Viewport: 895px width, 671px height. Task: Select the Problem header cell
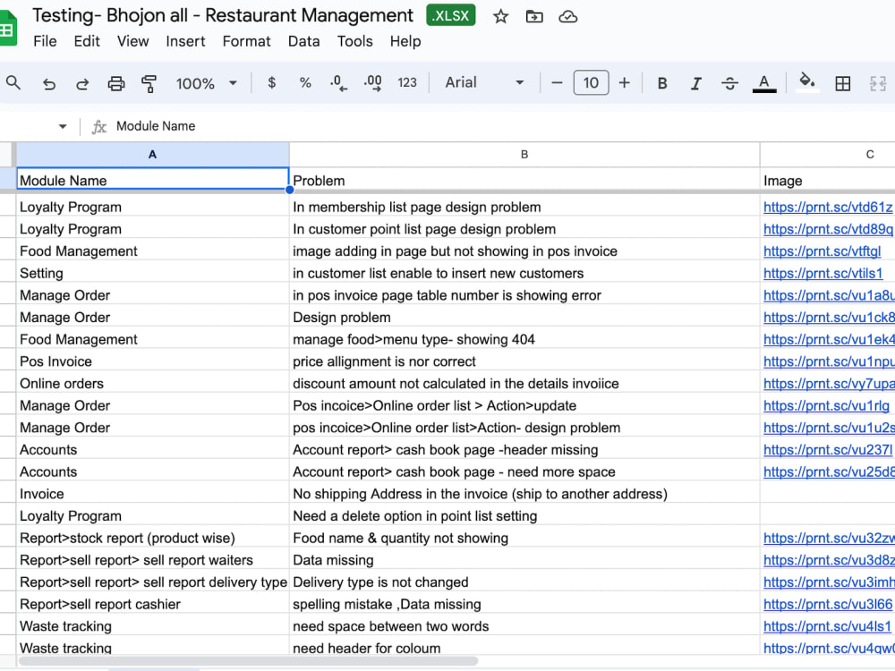coord(524,181)
